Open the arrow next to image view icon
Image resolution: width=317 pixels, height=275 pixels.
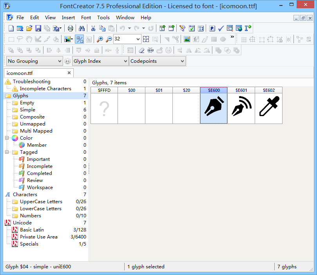coord(72,39)
